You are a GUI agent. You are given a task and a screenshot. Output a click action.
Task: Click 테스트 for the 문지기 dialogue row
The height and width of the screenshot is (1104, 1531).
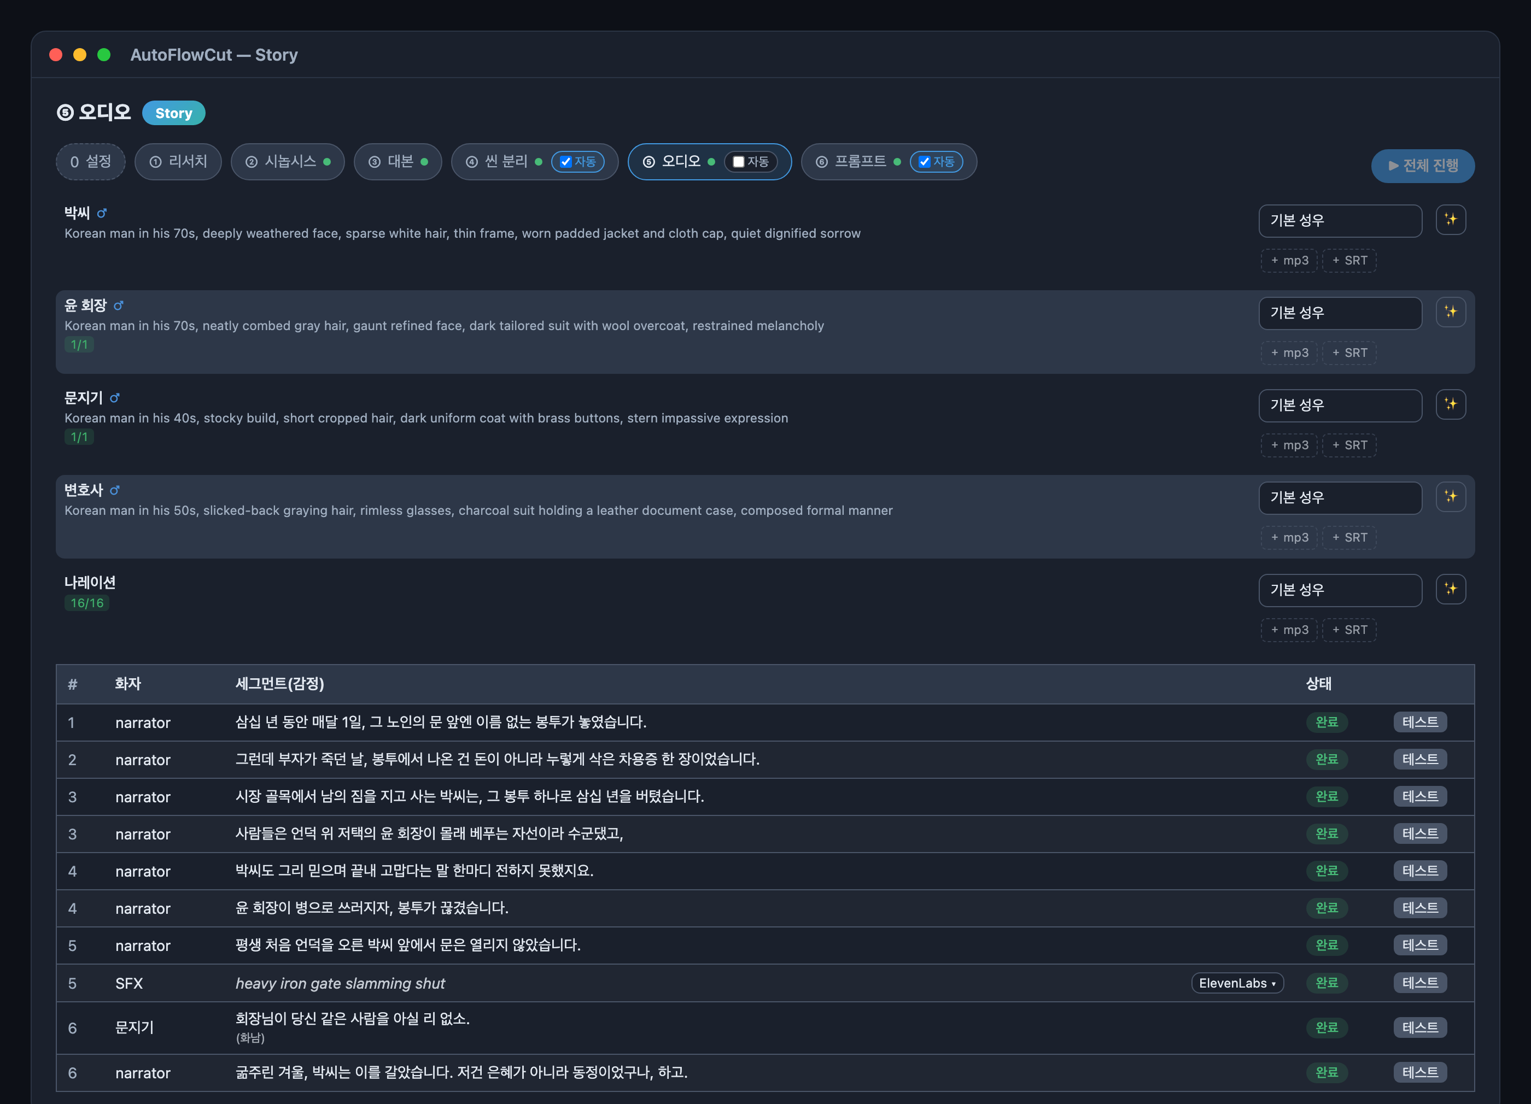point(1419,1027)
